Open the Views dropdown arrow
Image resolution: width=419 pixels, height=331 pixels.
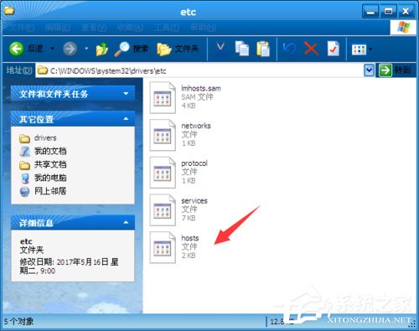pos(370,49)
